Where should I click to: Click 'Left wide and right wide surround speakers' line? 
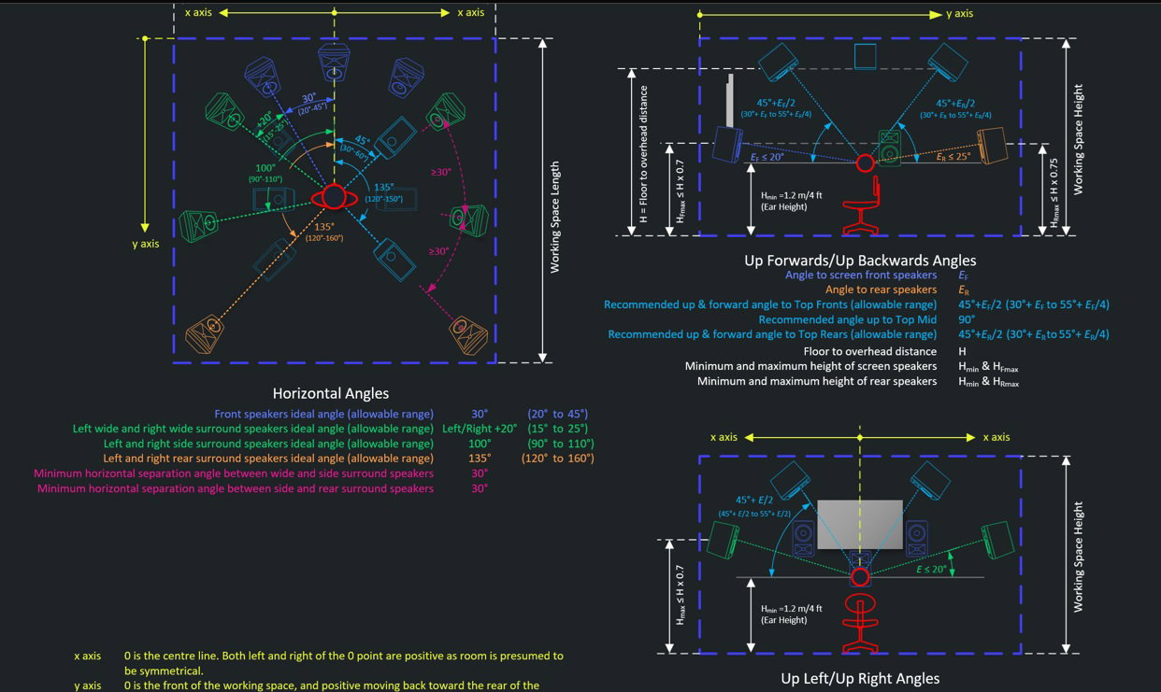coord(253,429)
